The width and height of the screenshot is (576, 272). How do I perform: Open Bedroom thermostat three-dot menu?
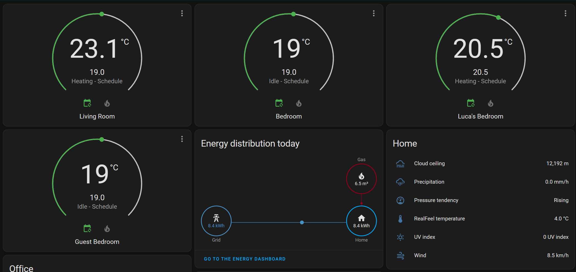tap(374, 13)
